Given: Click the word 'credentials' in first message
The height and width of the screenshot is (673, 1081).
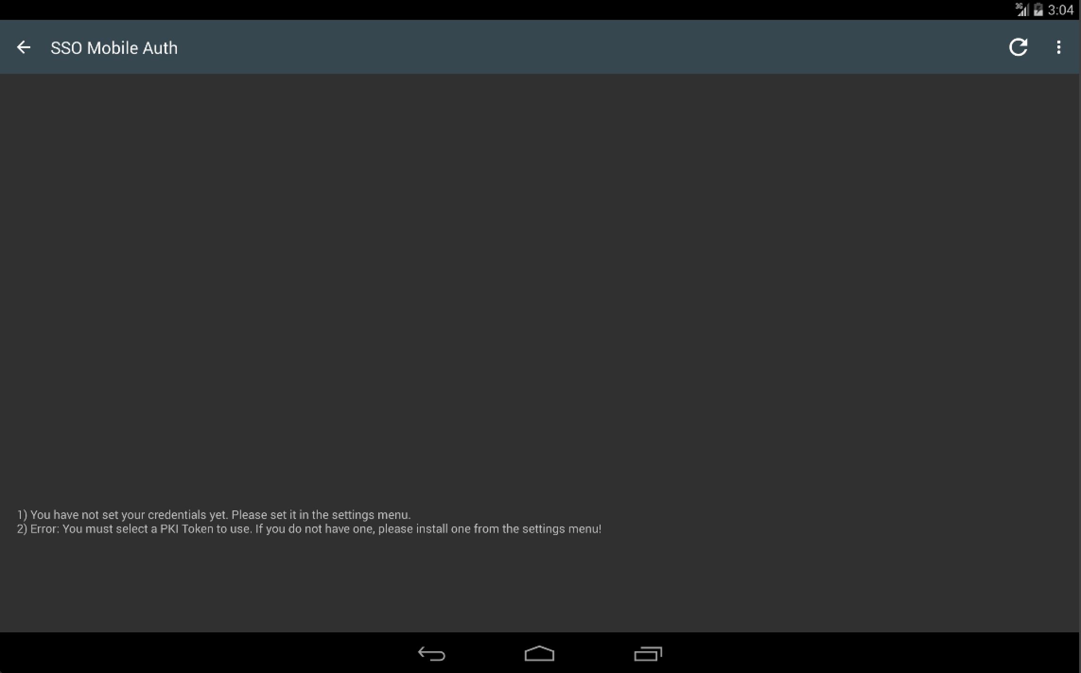Looking at the screenshot, I should coord(177,515).
